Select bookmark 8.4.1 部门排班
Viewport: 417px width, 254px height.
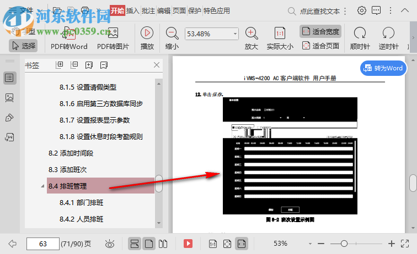click(82, 202)
